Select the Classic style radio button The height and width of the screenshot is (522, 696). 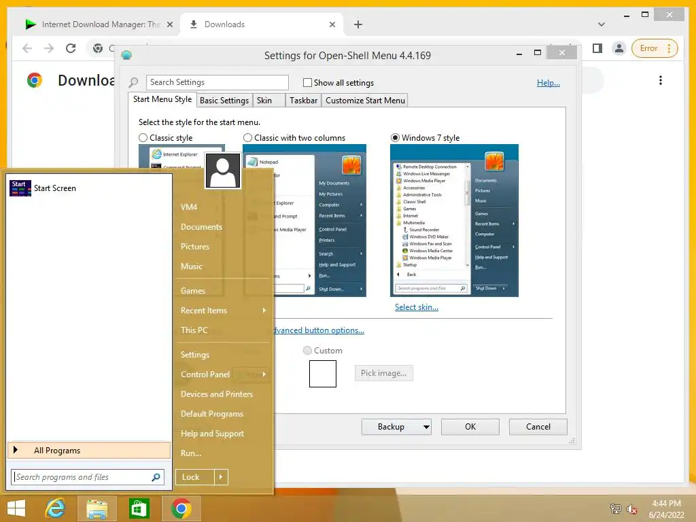point(143,137)
